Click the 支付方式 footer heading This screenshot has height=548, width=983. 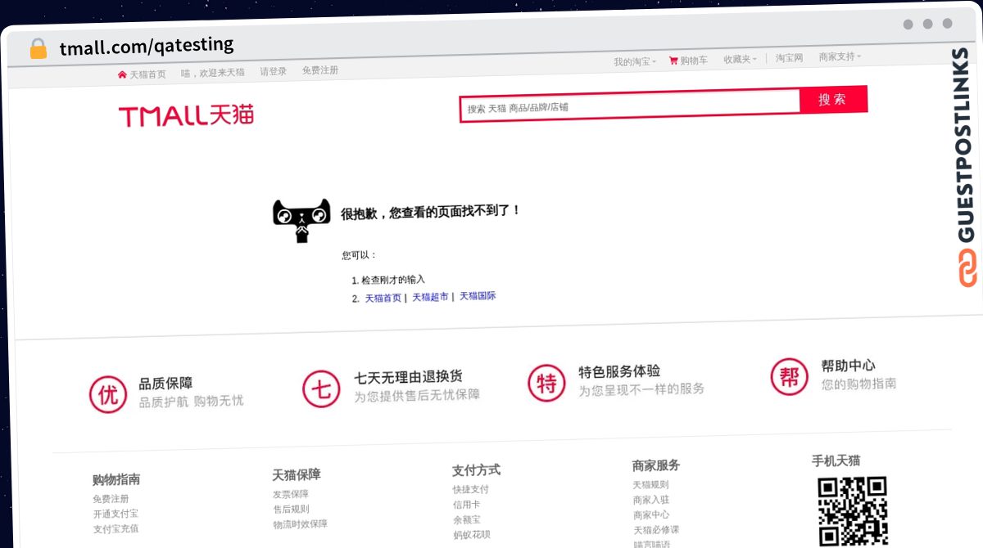(476, 470)
